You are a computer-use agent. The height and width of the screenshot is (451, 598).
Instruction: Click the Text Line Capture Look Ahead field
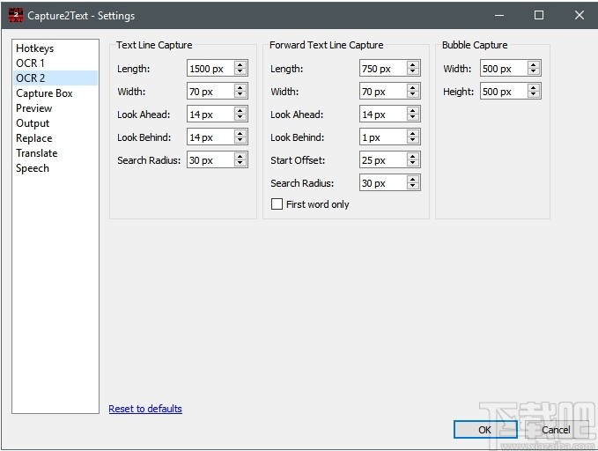210,115
